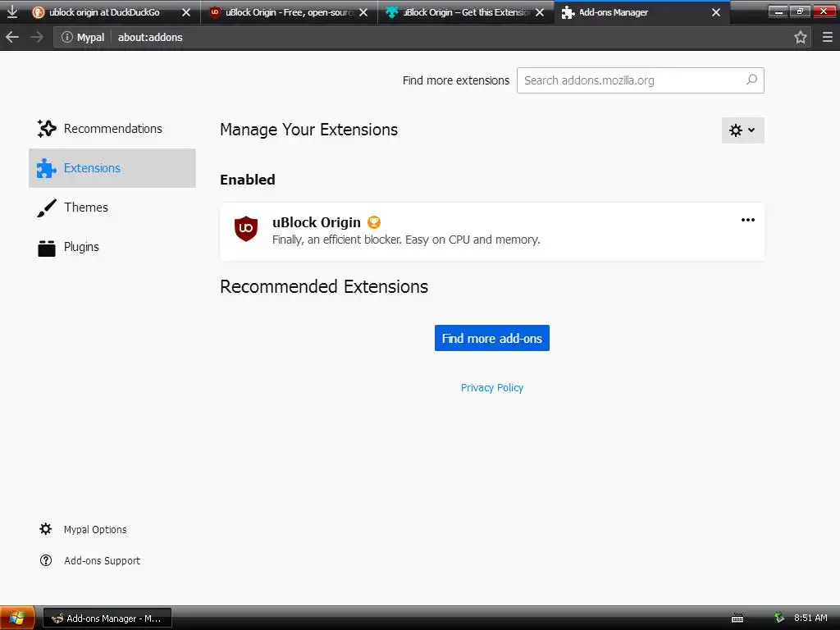The image size is (840, 630).
Task: Click the search magnifier icon
Action: pos(751,80)
